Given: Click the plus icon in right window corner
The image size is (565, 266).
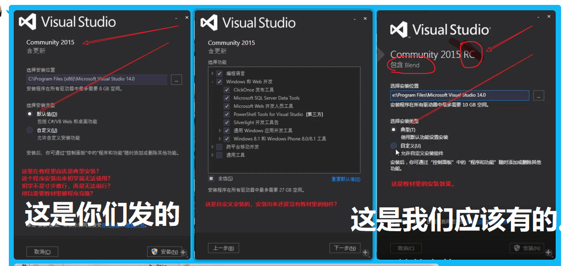Looking at the screenshot, I should click(548, 253).
